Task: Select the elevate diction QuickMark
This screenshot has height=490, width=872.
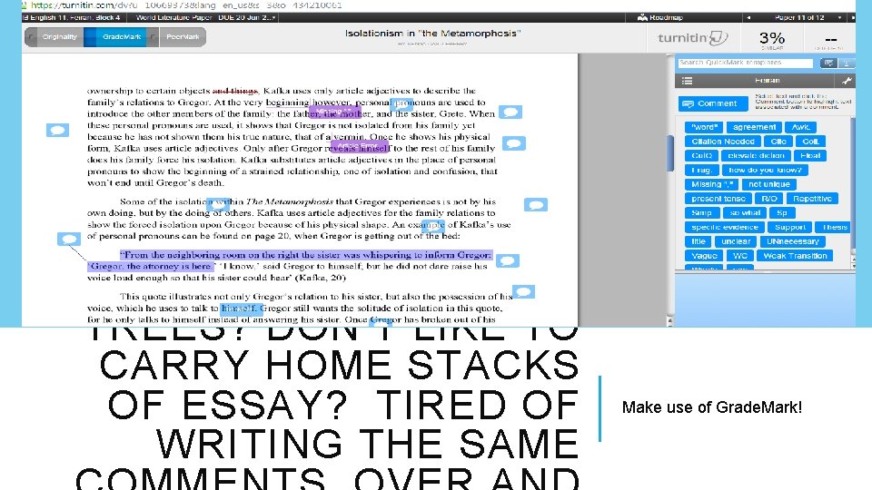Action: coord(755,155)
